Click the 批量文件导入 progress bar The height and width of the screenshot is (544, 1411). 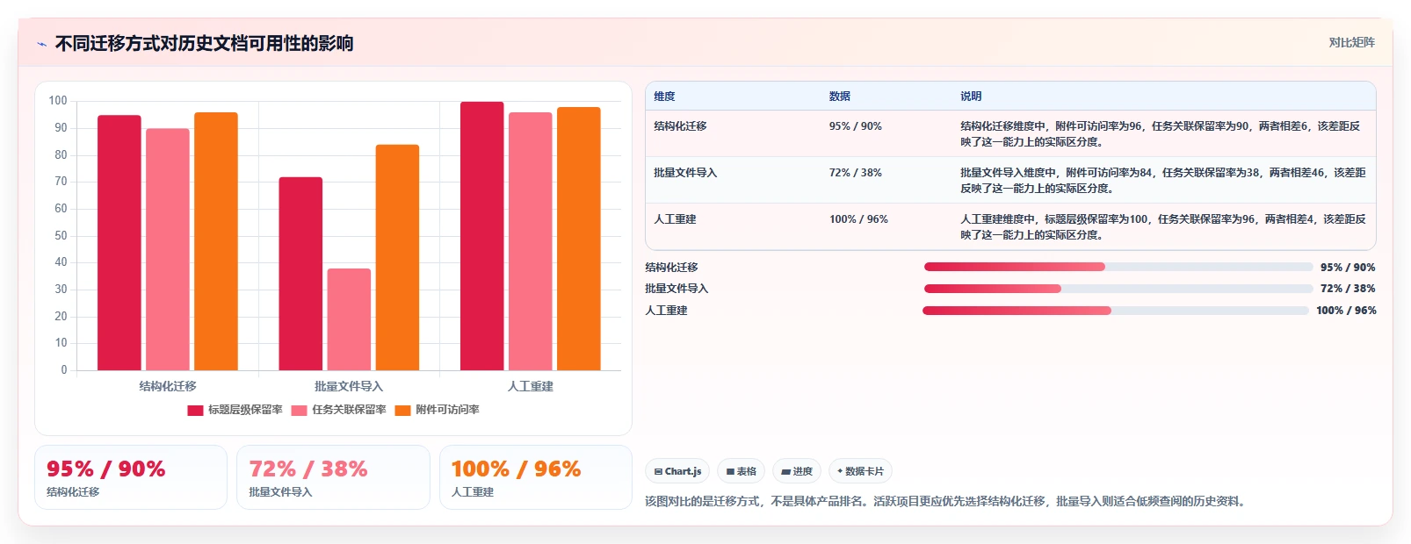pos(1118,288)
